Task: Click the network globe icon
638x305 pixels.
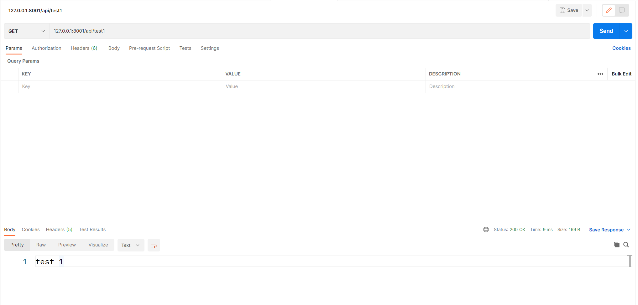Action: tap(486, 230)
